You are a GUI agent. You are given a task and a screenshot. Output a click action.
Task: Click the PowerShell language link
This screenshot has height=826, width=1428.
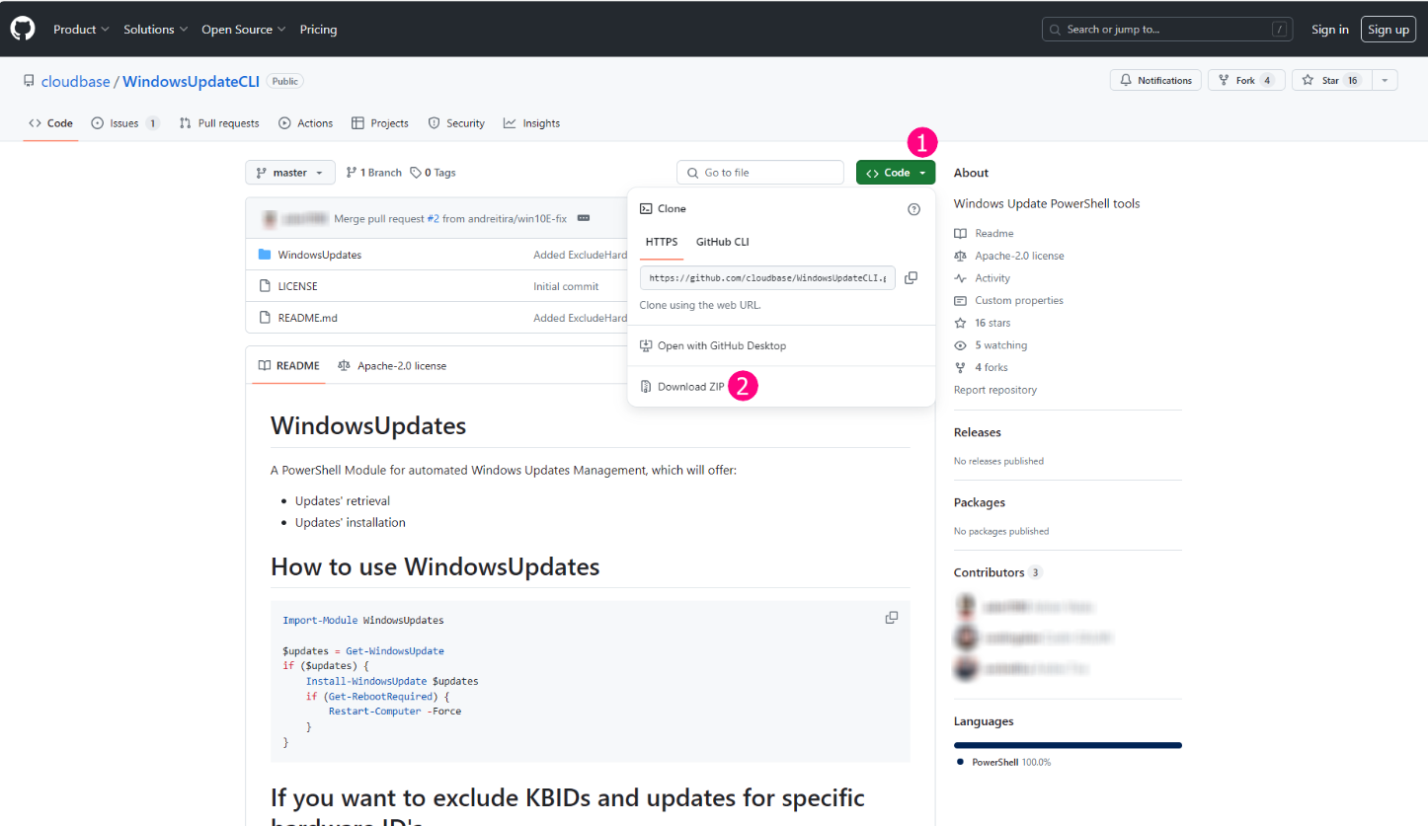click(x=1003, y=763)
